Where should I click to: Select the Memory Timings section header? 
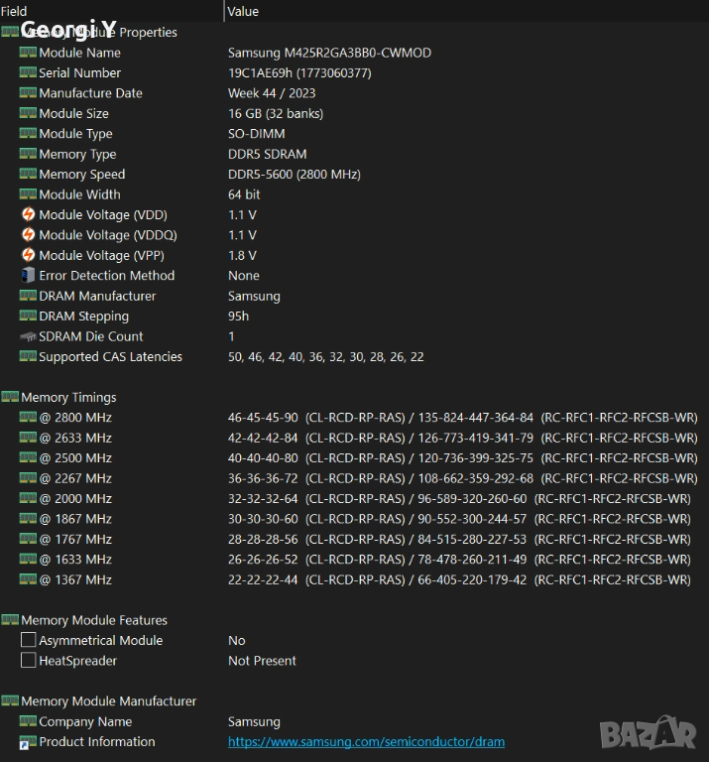pos(68,397)
